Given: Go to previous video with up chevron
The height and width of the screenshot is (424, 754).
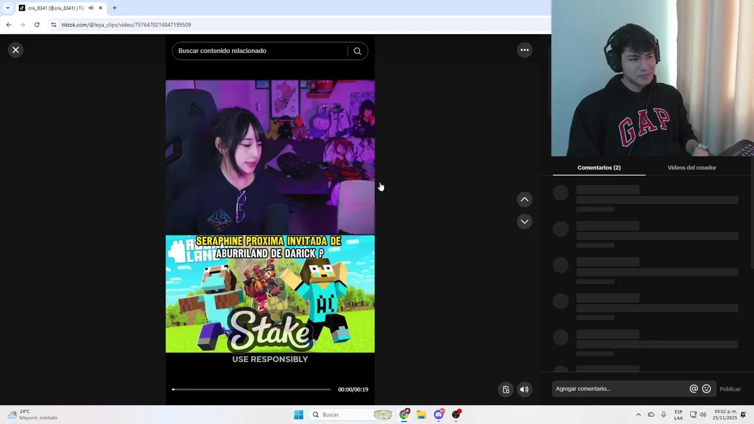Looking at the screenshot, I should (x=524, y=200).
